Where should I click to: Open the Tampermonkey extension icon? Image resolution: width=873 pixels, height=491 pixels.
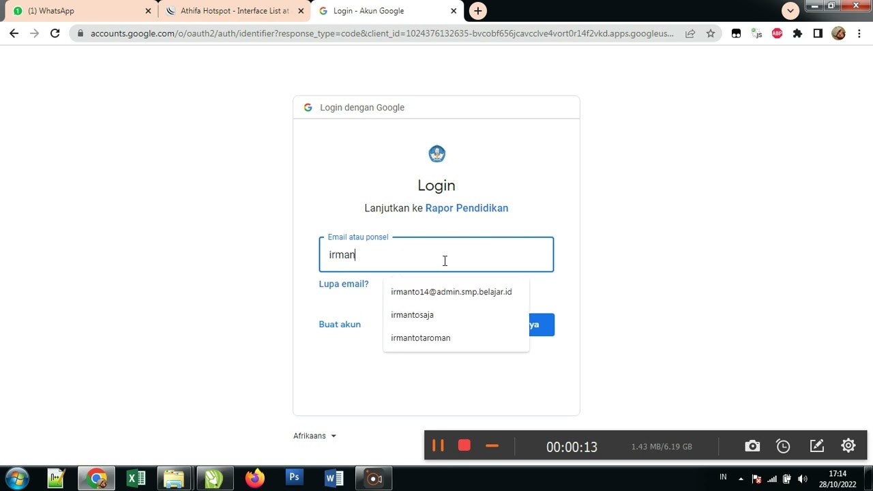(736, 33)
